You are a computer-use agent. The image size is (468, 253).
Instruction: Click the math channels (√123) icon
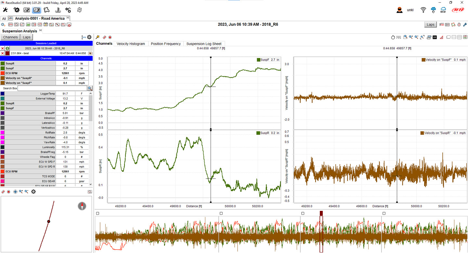click(442, 25)
